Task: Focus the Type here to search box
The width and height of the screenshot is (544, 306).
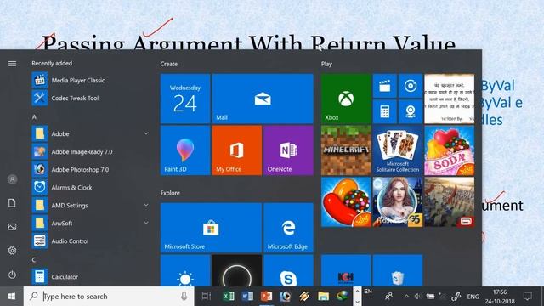Action: pyautogui.click(x=109, y=297)
